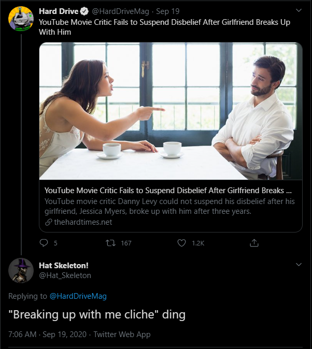This screenshot has width=312, height=349.
Task: Open the Hat Skeleton reply options chevron
Action: (298, 265)
